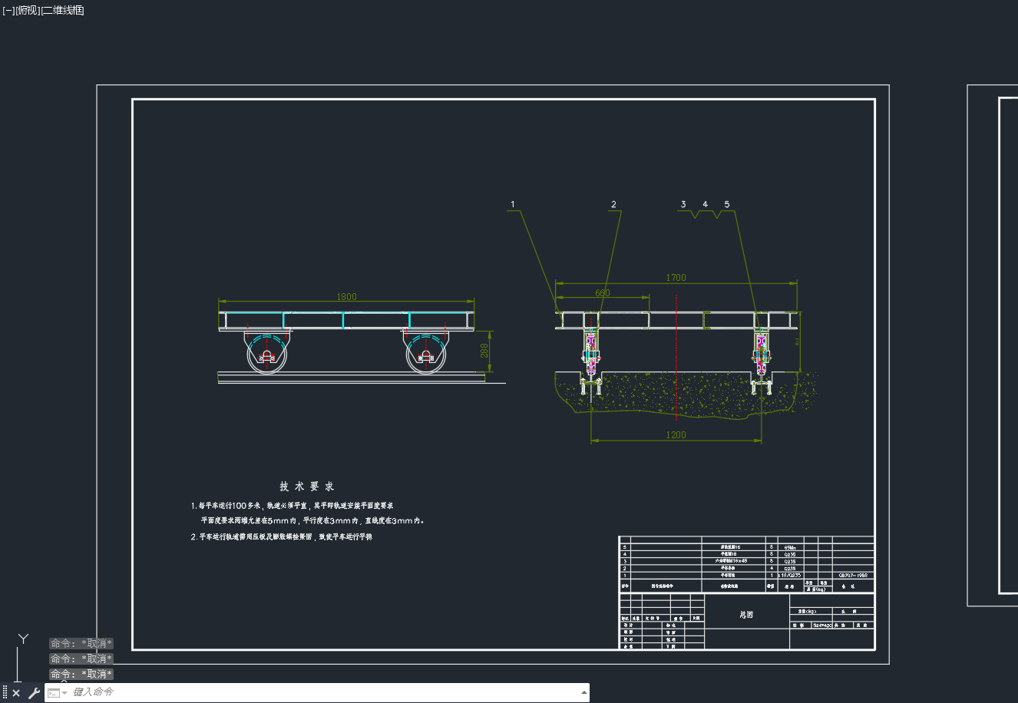Select balloon label 5 above the leader
This screenshot has height=703, width=1018.
pyautogui.click(x=727, y=204)
